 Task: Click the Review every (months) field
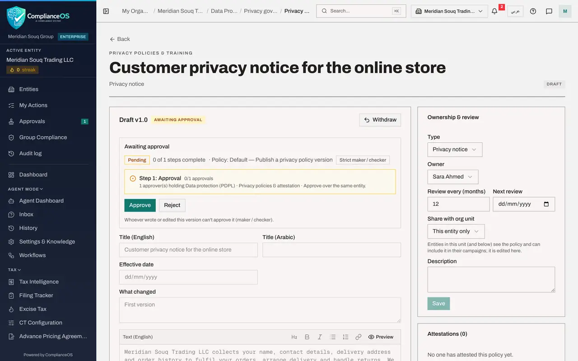(x=458, y=204)
